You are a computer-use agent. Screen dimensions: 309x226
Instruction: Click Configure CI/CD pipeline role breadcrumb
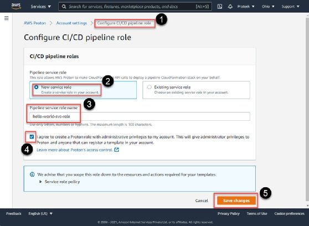[x=124, y=23]
